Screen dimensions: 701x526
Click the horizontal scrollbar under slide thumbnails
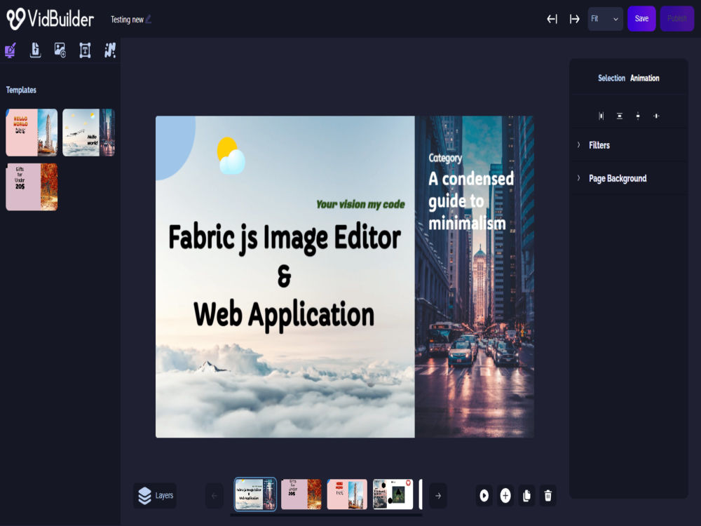[327, 515]
